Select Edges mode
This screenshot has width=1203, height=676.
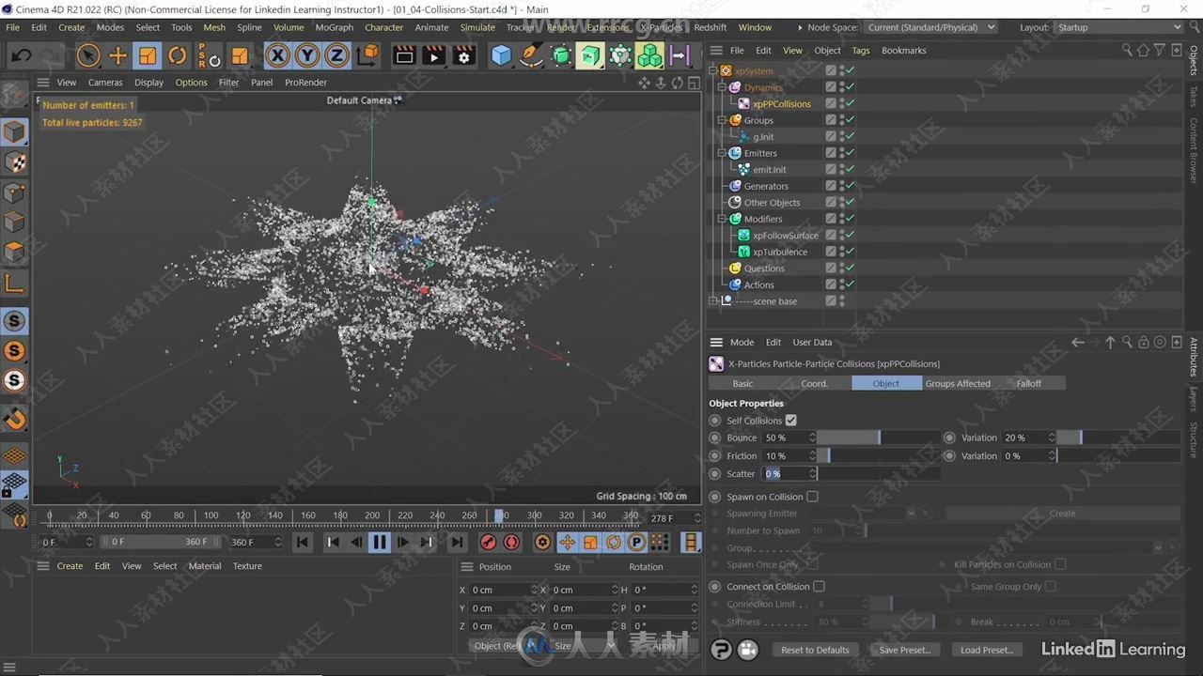point(14,223)
